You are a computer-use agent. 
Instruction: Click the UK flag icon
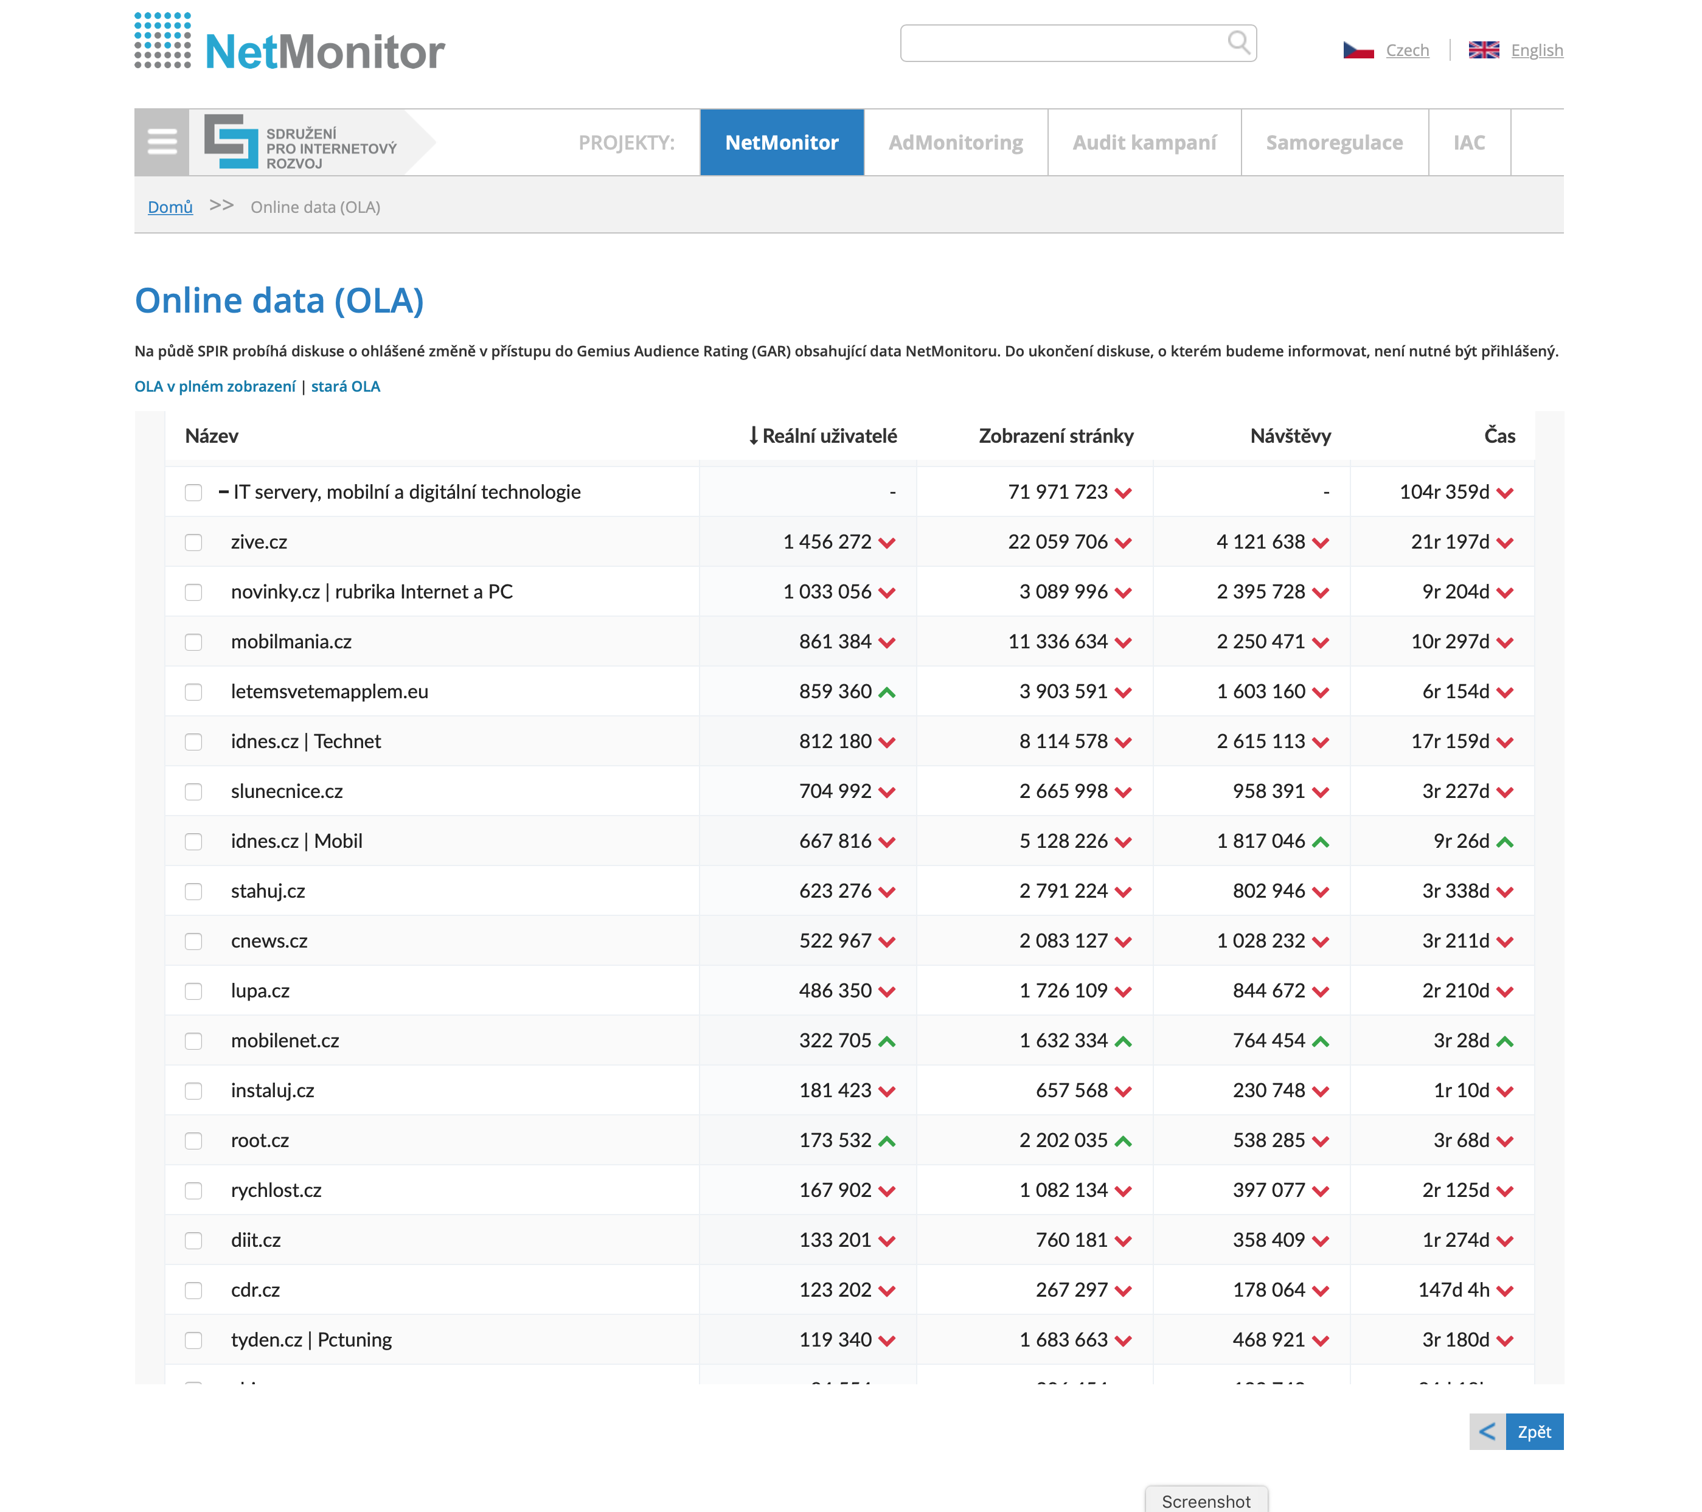coord(1483,51)
